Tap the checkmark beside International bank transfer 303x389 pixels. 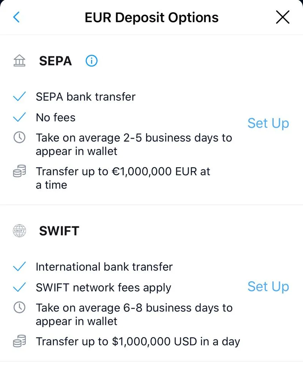click(19, 267)
